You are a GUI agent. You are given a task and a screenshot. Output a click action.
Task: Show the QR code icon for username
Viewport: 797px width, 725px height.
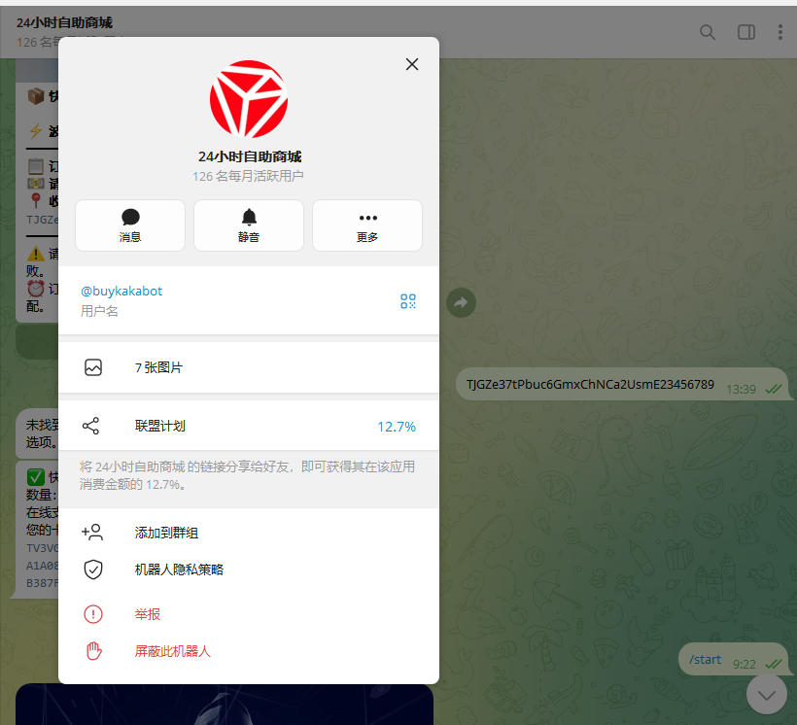point(407,301)
